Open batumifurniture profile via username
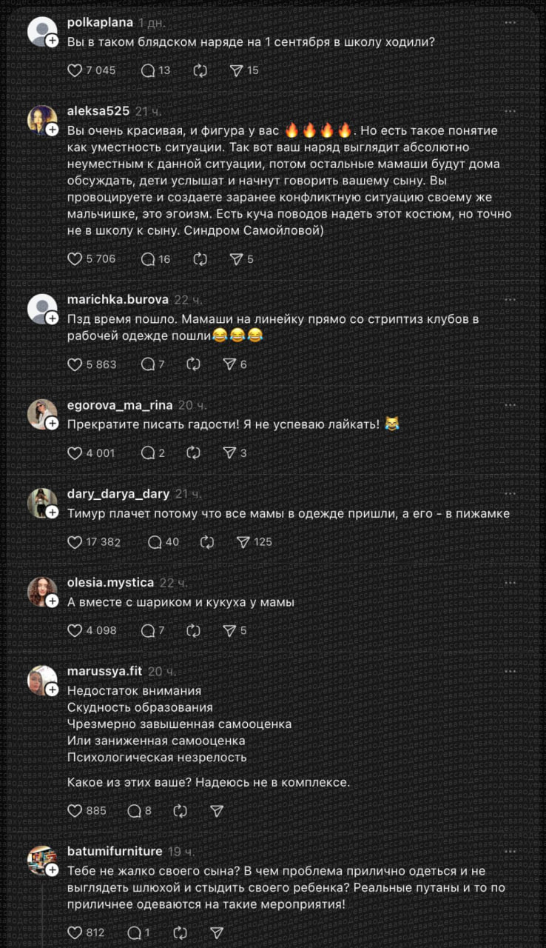This screenshot has height=948, width=546. (115, 852)
